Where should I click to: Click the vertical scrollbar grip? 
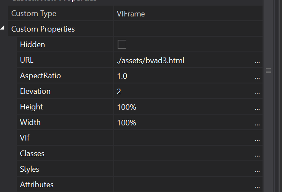(268, 70)
